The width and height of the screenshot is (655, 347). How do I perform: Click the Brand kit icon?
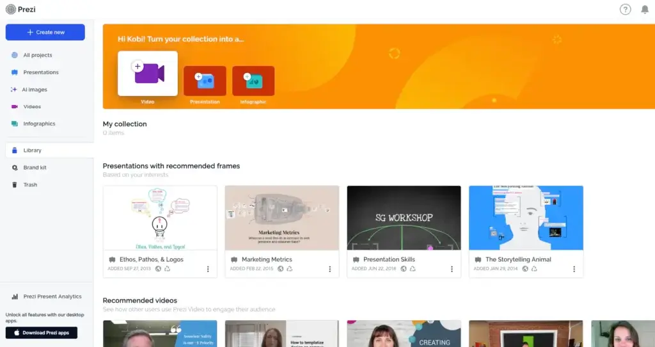tap(15, 168)
